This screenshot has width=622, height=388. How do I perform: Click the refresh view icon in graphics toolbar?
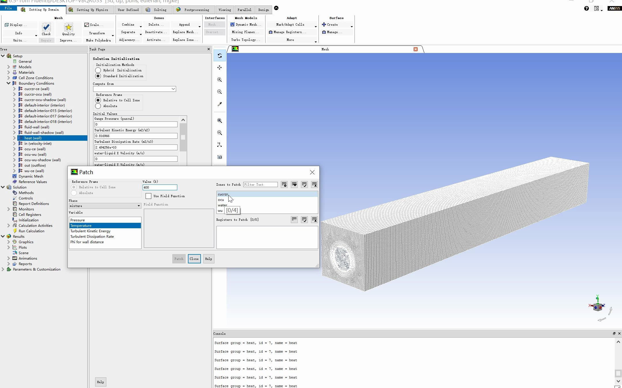[220, 56]
